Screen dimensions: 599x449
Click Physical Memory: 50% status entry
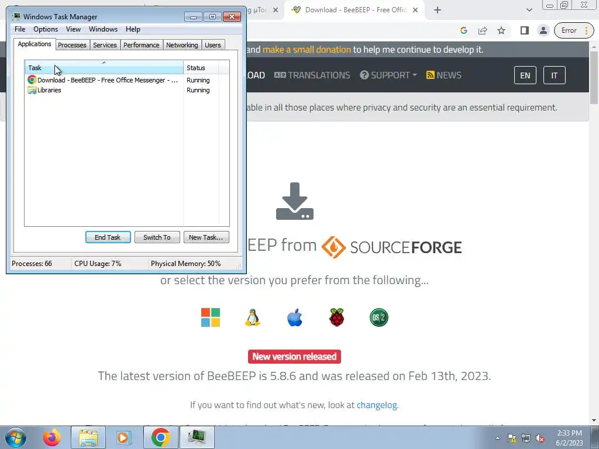185,264
